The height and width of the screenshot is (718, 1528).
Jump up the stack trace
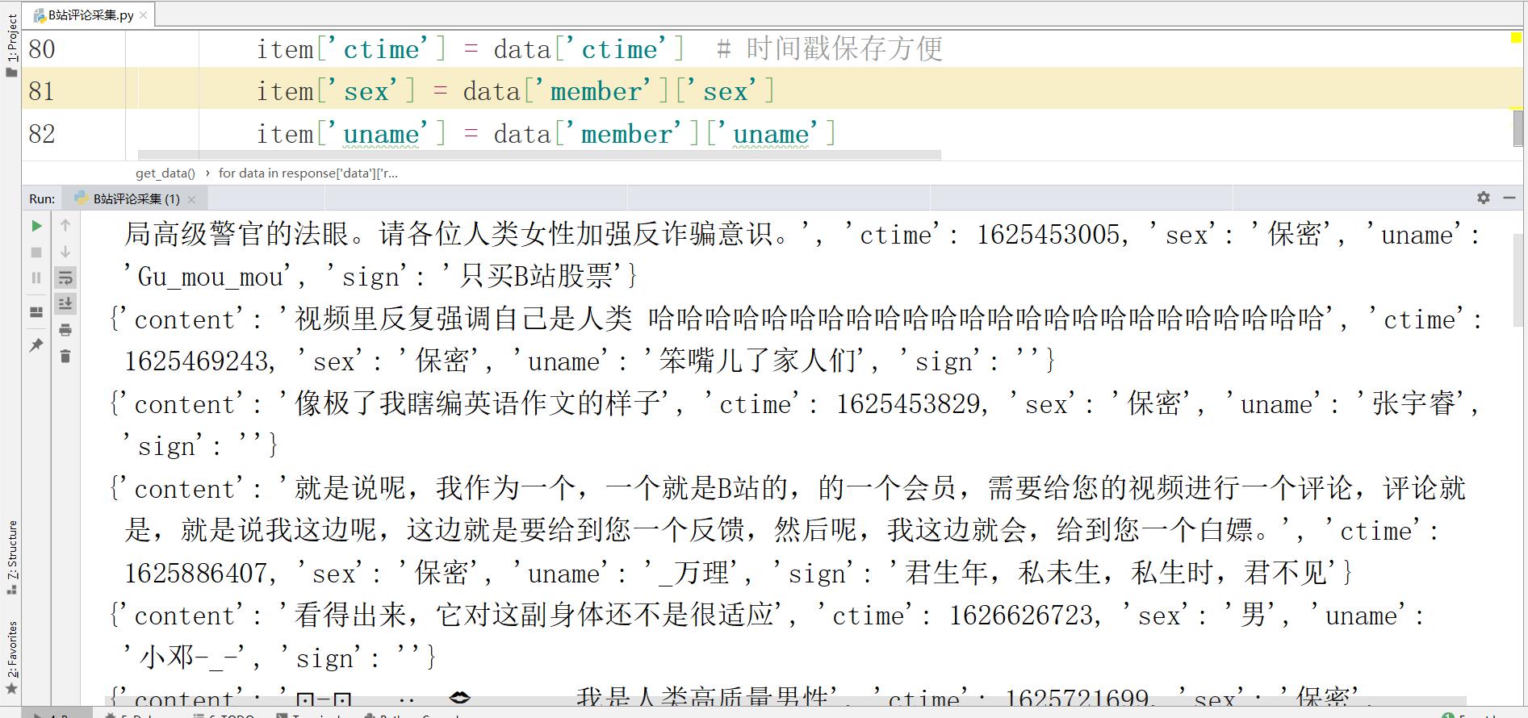pyautogui.click(x=65, y=226)
